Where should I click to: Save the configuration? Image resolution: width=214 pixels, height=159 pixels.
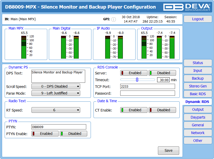click(x=168, y=150)
